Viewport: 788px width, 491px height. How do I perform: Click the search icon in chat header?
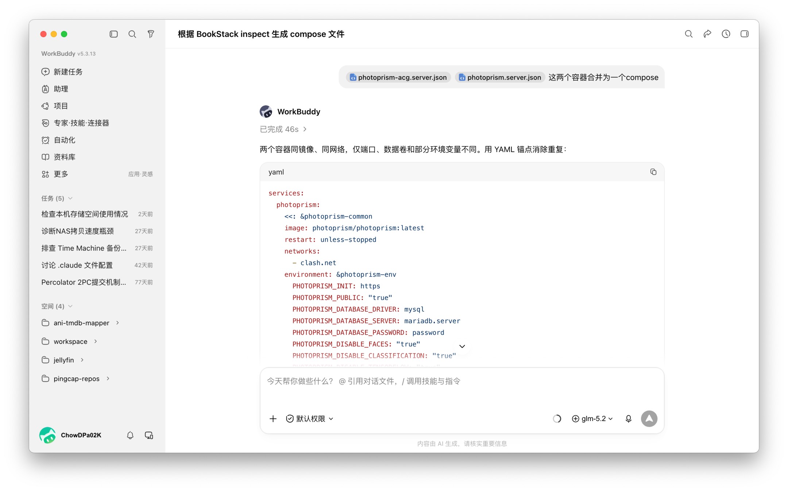[x=688, y=34]
